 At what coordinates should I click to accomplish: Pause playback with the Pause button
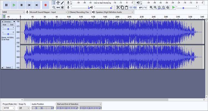coord(6,5)
